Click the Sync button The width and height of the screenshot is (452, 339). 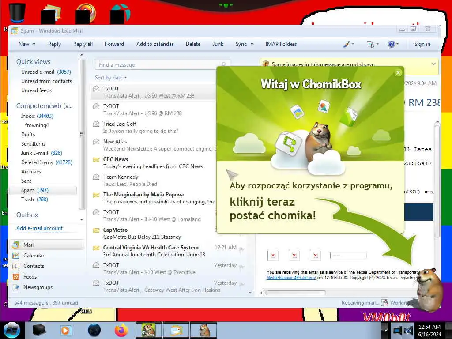tap(241, 44)
